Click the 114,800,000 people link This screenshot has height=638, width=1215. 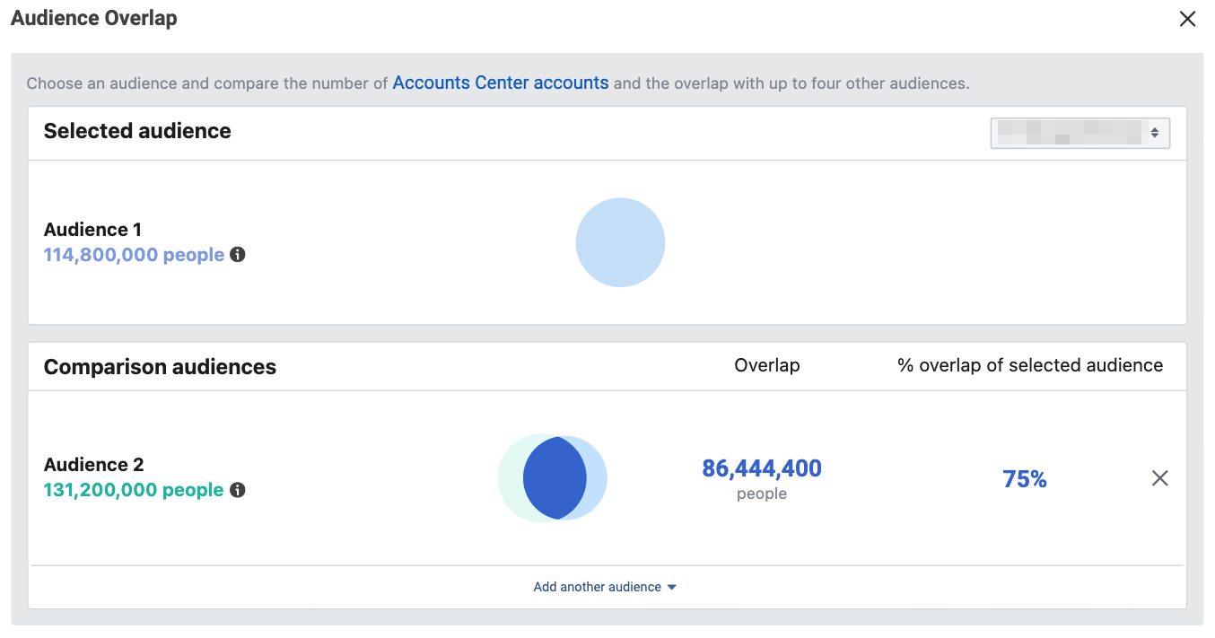pos(133,255)
